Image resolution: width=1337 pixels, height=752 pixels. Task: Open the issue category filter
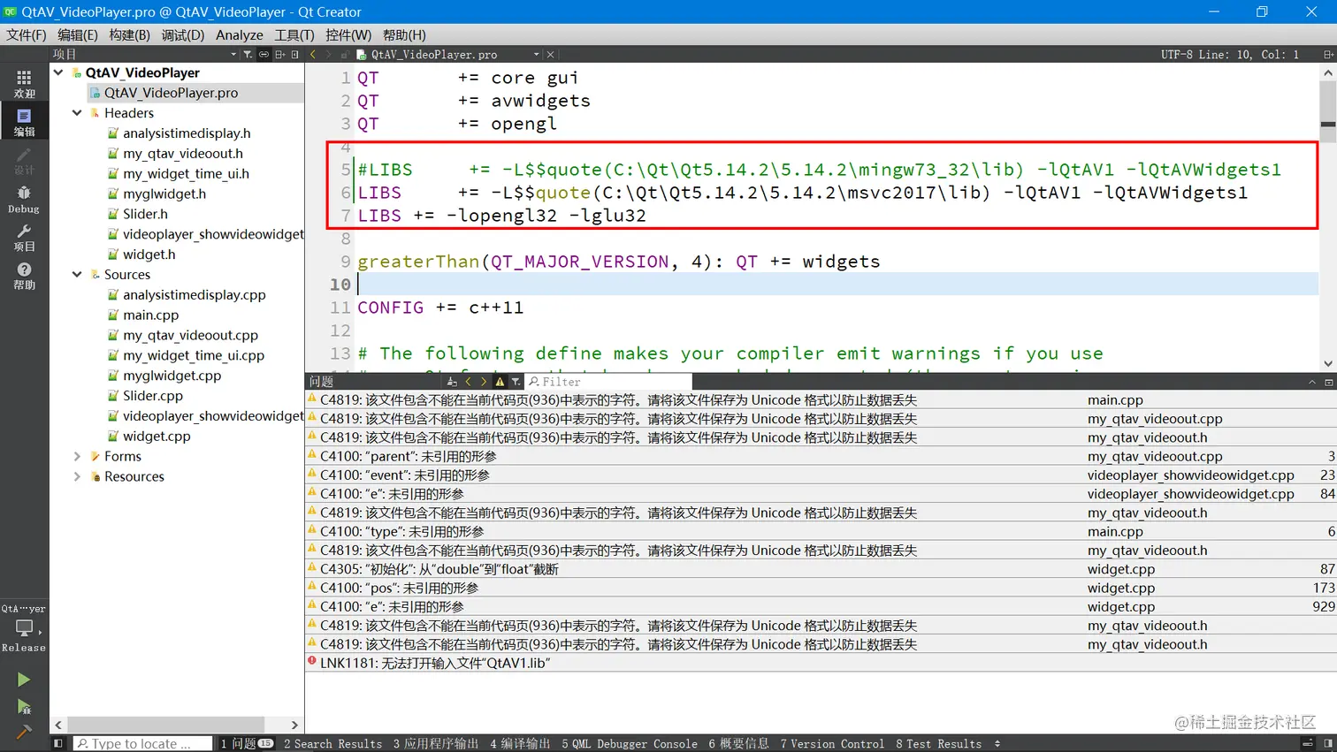[x=516, y=382]
